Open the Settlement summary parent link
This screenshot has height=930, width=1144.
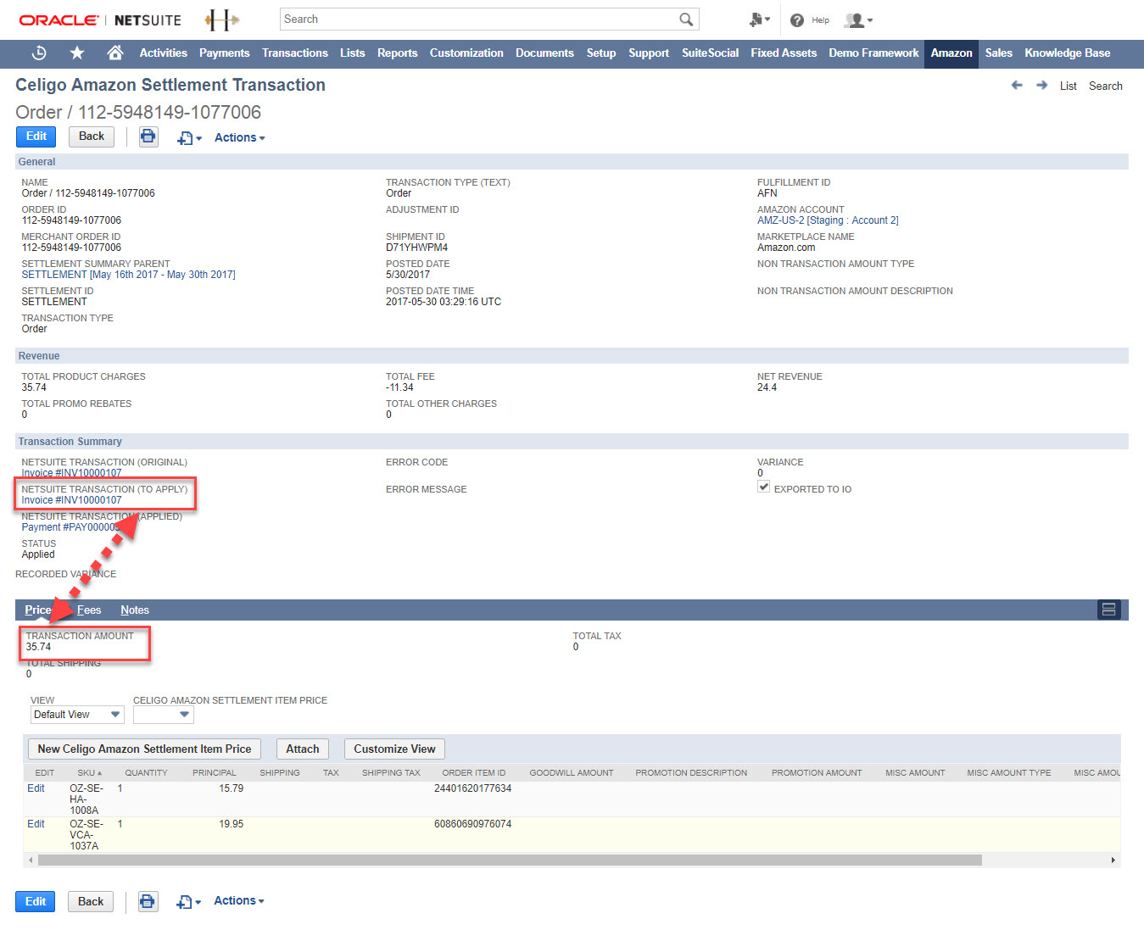pos(128,275)
